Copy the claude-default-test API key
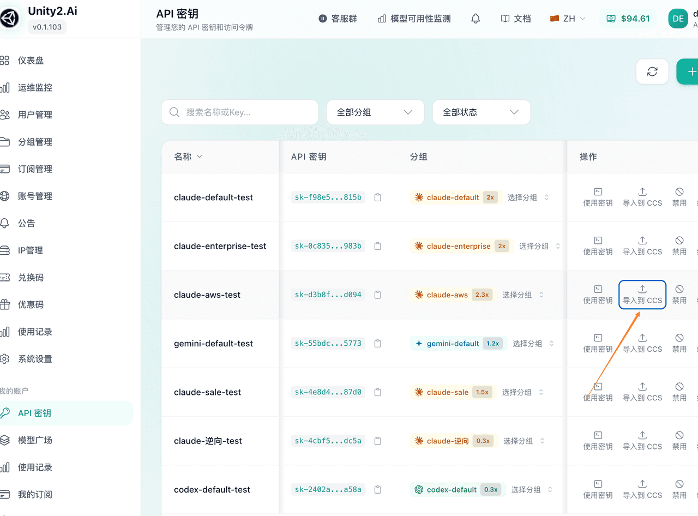698x516 pixels. coord(377,197)
